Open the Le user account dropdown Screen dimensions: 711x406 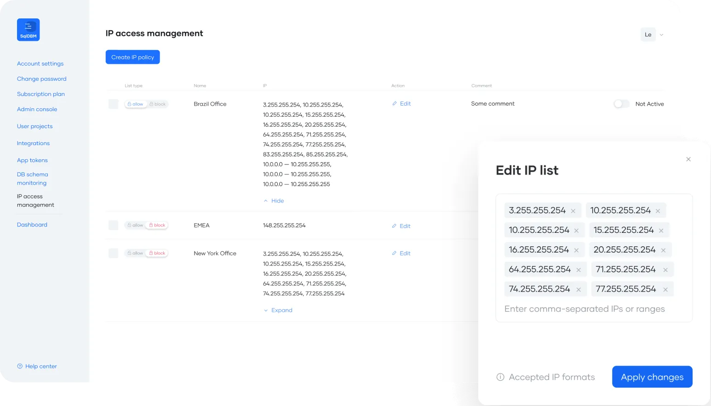652,34
